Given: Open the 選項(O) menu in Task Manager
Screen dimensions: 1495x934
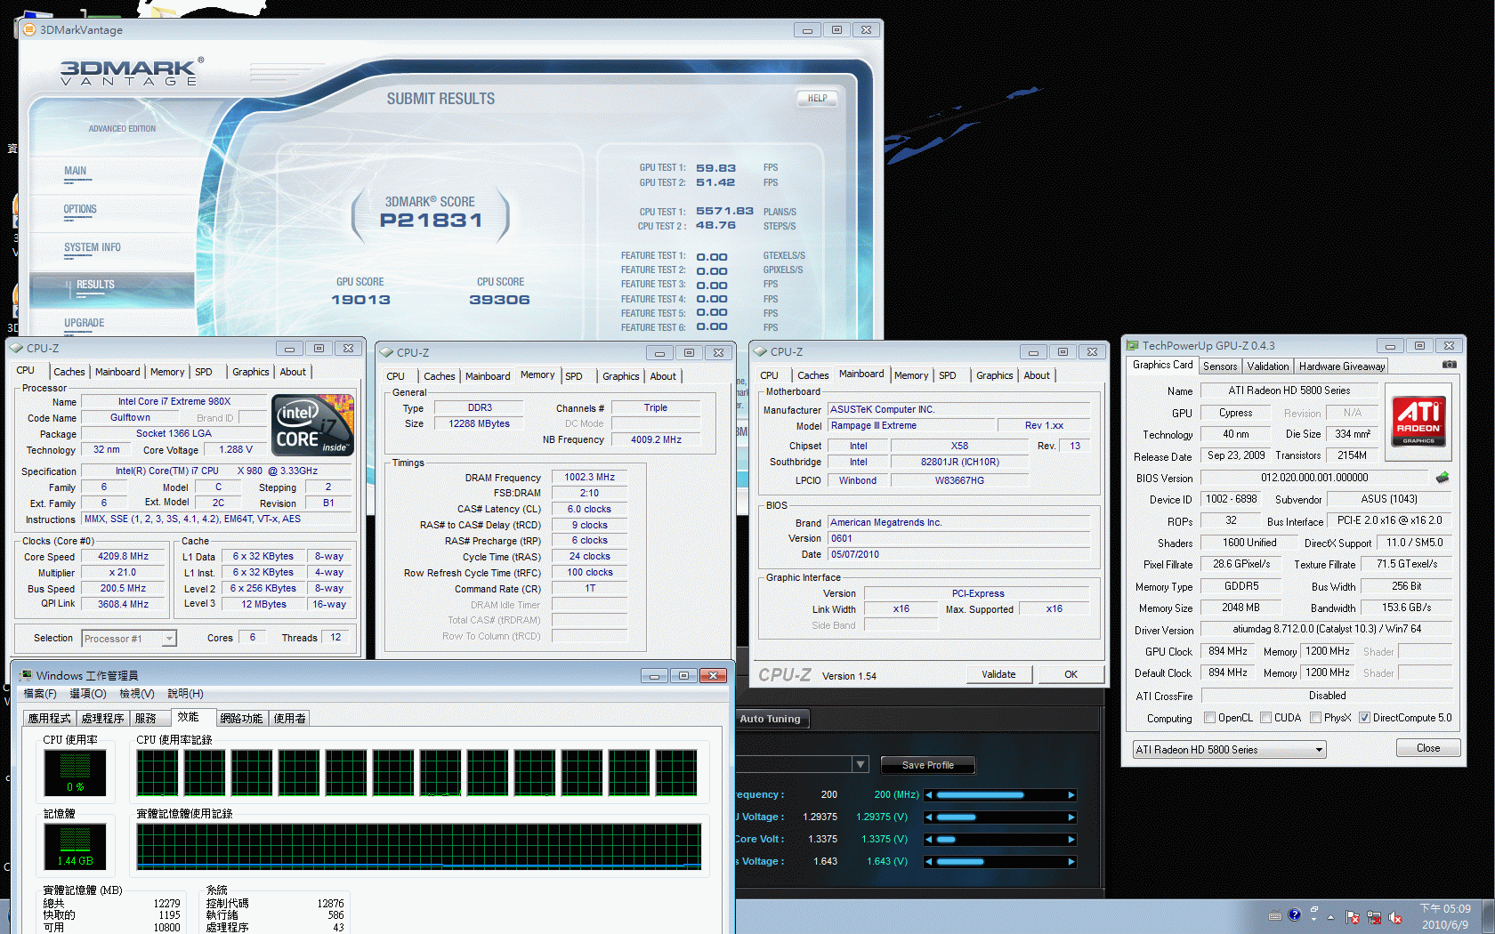Looking at the screenshot, I should 88,694.
